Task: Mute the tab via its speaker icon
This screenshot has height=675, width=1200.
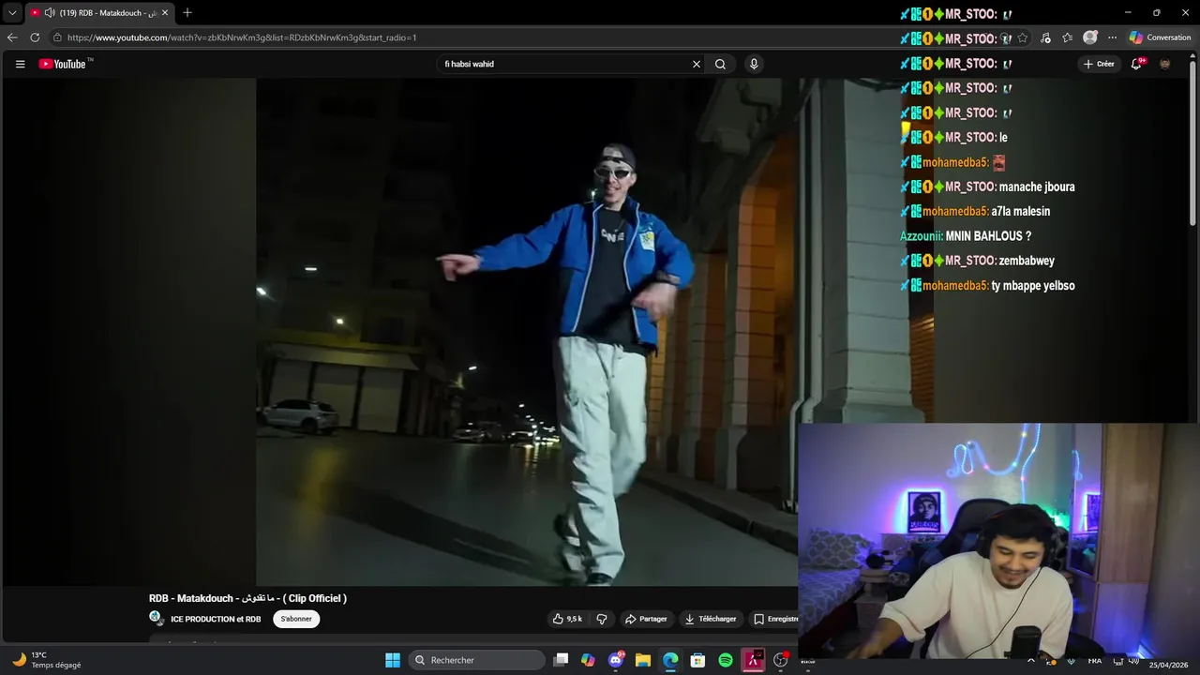Action: coord(50,13)
